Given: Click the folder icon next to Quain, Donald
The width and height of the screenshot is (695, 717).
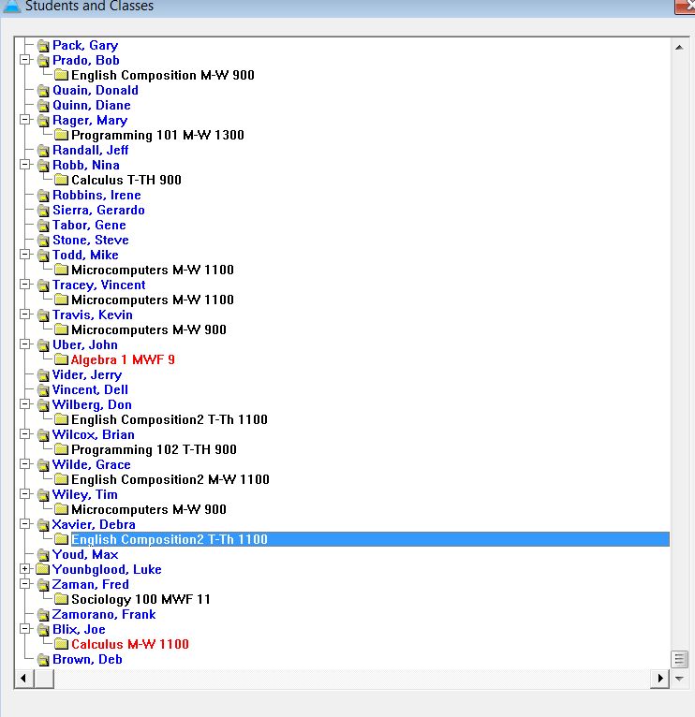Looking at the screenshot, I should click(x=43, y=91).
